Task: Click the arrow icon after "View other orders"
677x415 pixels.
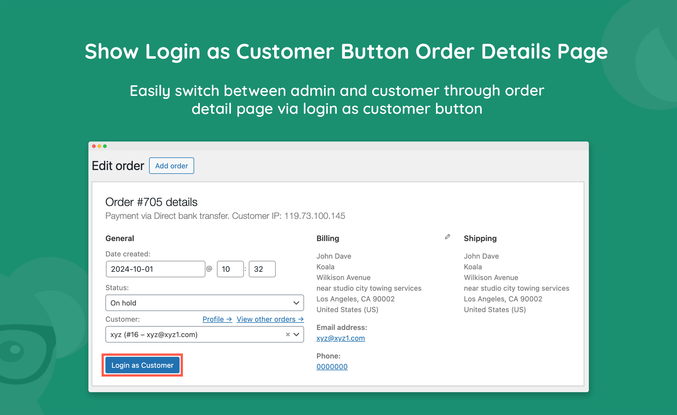Action: pos(301,319)
